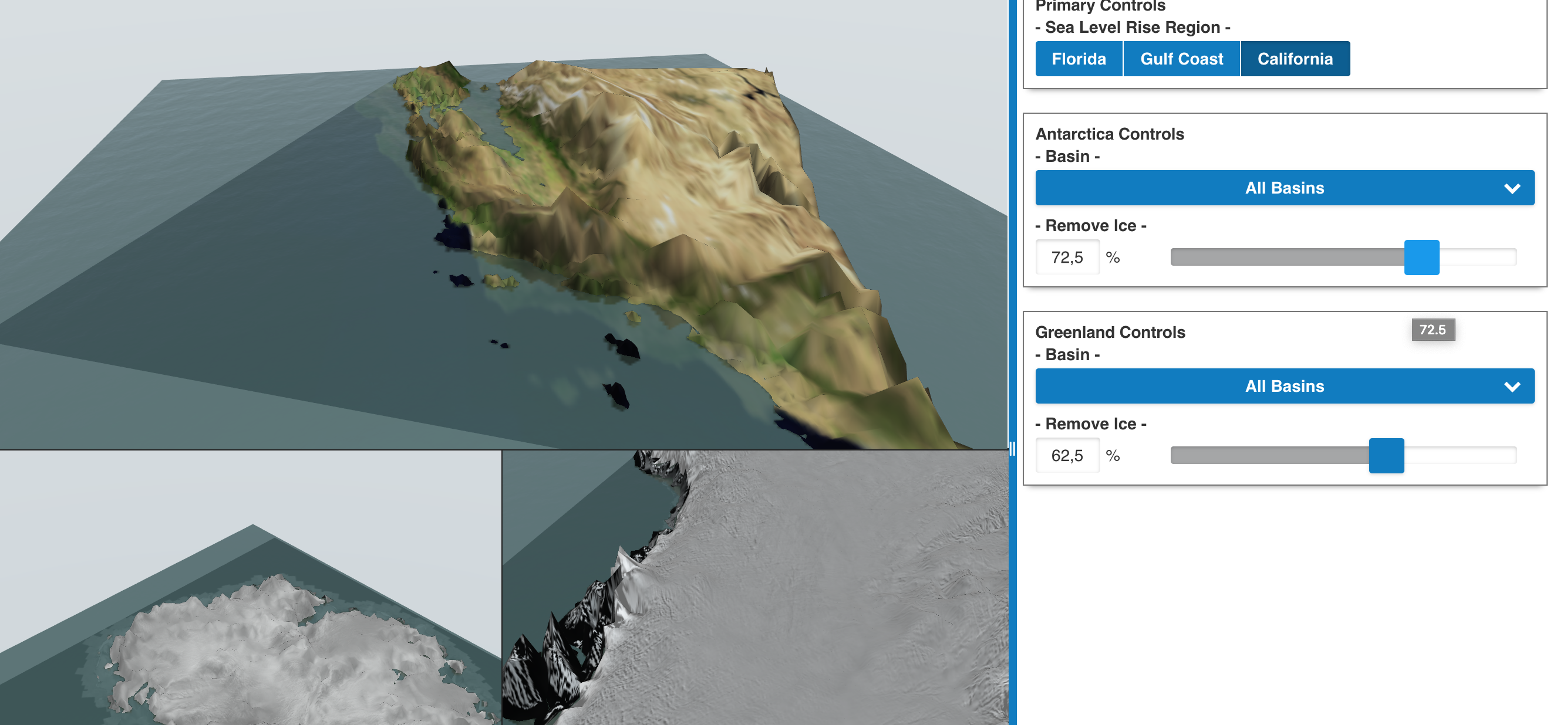This screenshot has height=725, width=1550.
Task: Open the Antarctica All Basins dropdown
Action: coord(1284,188)
